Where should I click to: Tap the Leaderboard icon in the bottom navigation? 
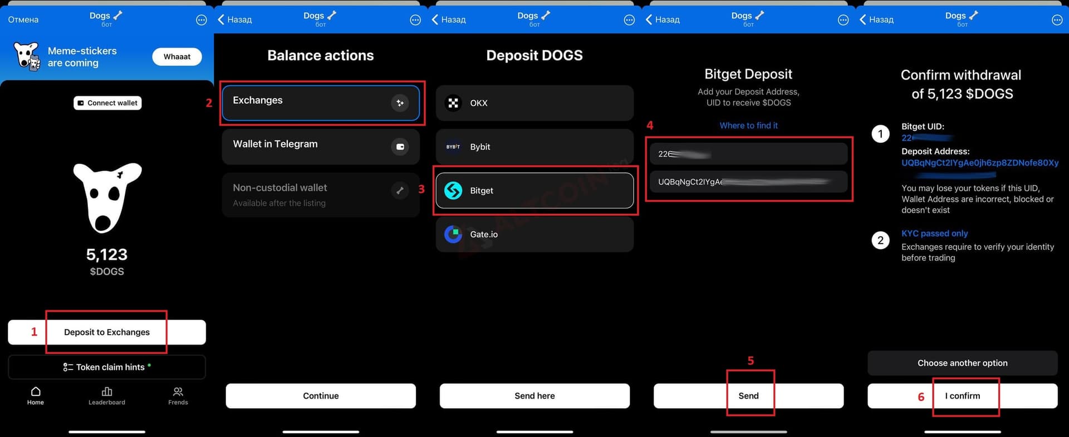click(x=107, y=391)
